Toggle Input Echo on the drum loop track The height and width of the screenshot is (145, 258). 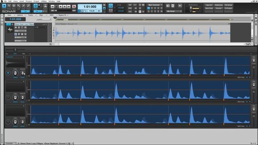[25, 27]
